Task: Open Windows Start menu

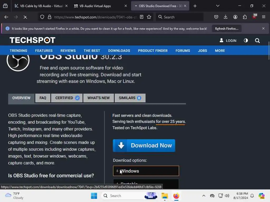Action: click(x=94, y=196)
